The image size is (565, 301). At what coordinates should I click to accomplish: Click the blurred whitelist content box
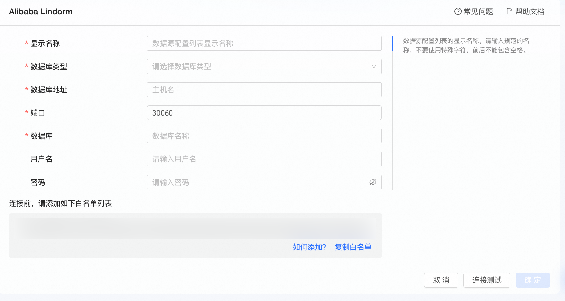(x=195, y=236)
